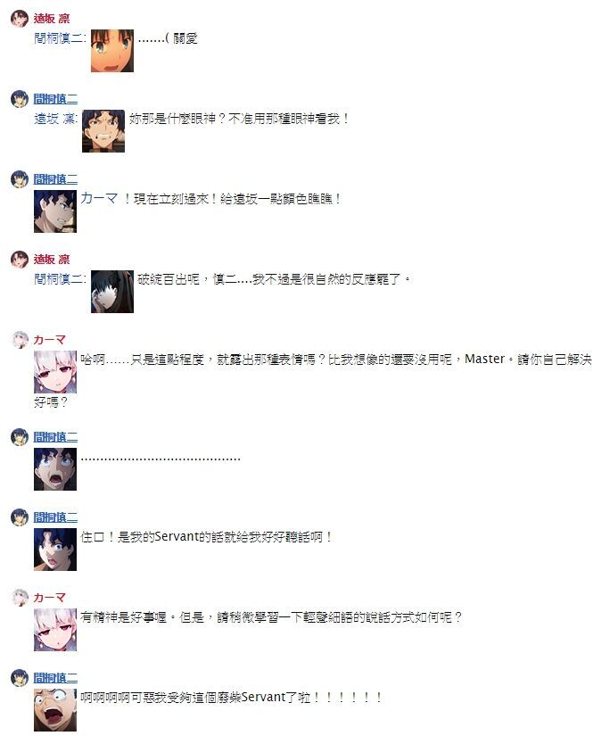Open カーマ emoticon beside the 有精神是好事 message
The width and height of the screenshot is (610, 736).
(x=55, y=630)
